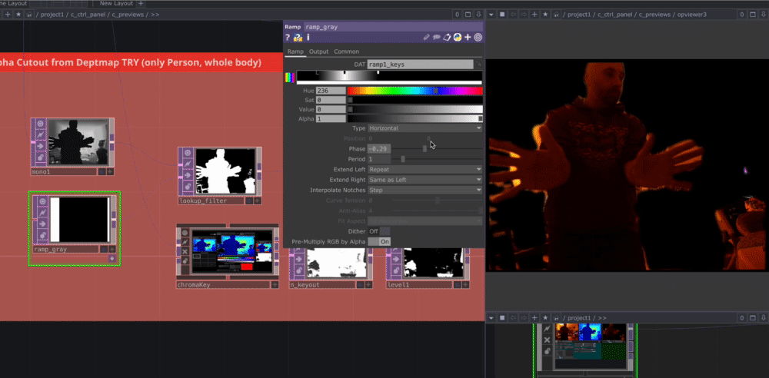This screenshot has height=378, width=769.
Task: Toggle Pre-Multiply RGB by Alpha On switch
Action: pyautogui.click(x=379, y=242)
